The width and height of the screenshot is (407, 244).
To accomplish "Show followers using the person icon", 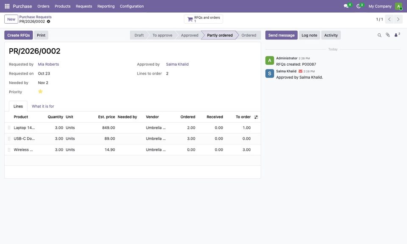I will pos(397,35).
